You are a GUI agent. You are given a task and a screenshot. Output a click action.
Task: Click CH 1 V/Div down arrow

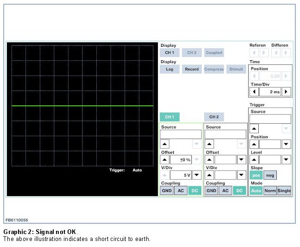click(x=196, y=175)
